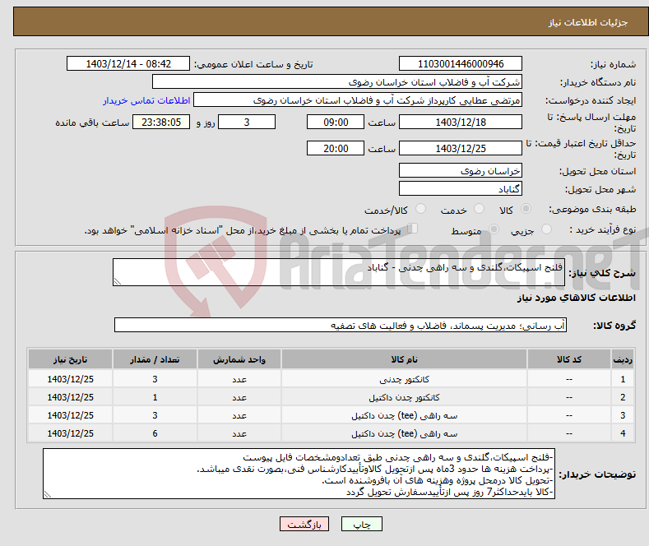The image size is (649, 546).
Task: Click the ایجاد کننده درخواست field
Action: pos(358,100)
